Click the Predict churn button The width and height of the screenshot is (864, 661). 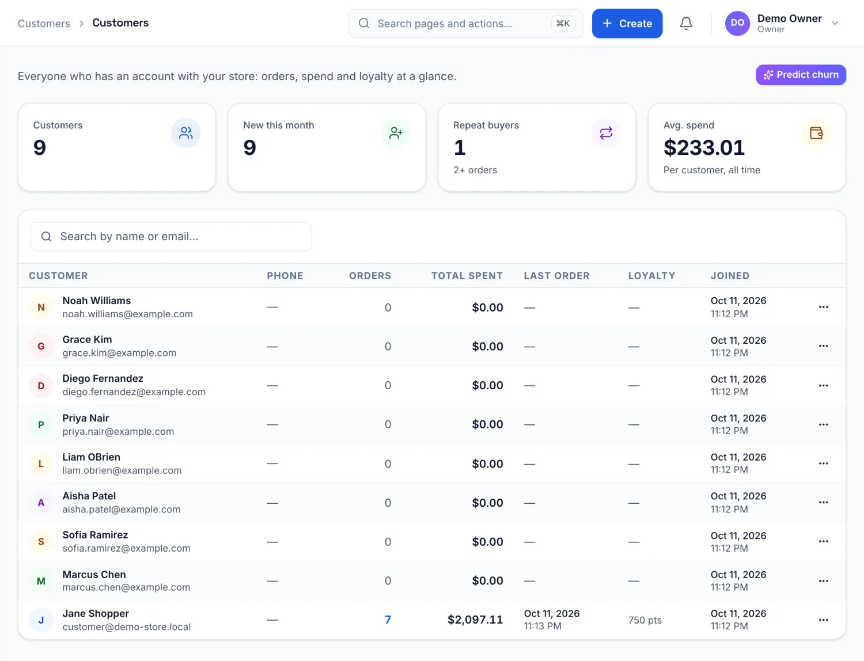pyautogui.click(x=801, y=75)
